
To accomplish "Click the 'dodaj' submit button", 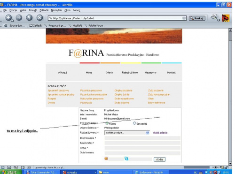I will click(159, 159).
